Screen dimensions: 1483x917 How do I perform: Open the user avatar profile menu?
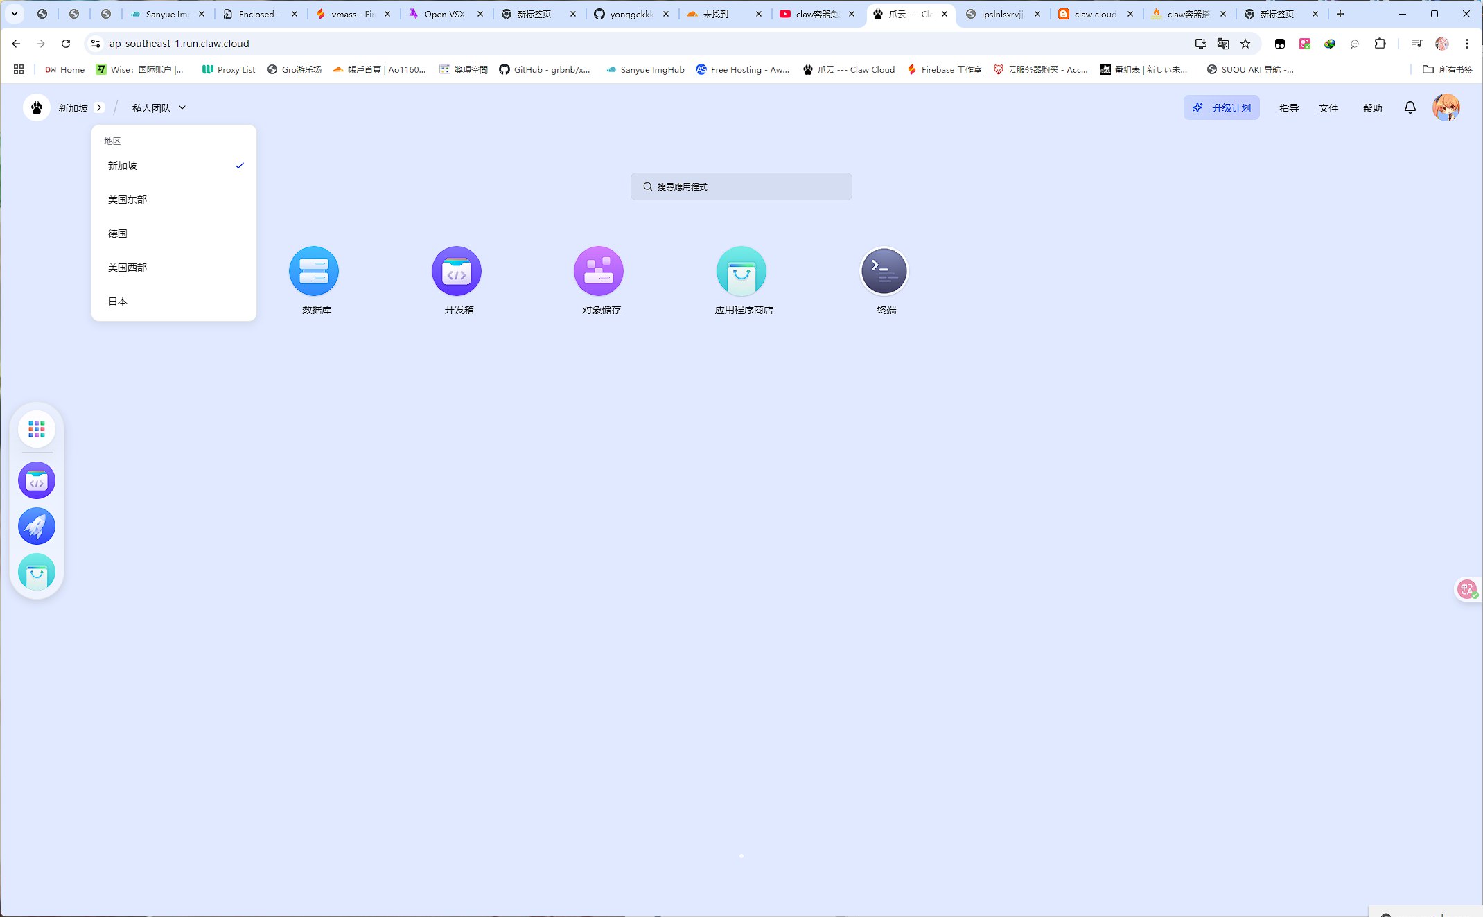tap(1446, 107)
